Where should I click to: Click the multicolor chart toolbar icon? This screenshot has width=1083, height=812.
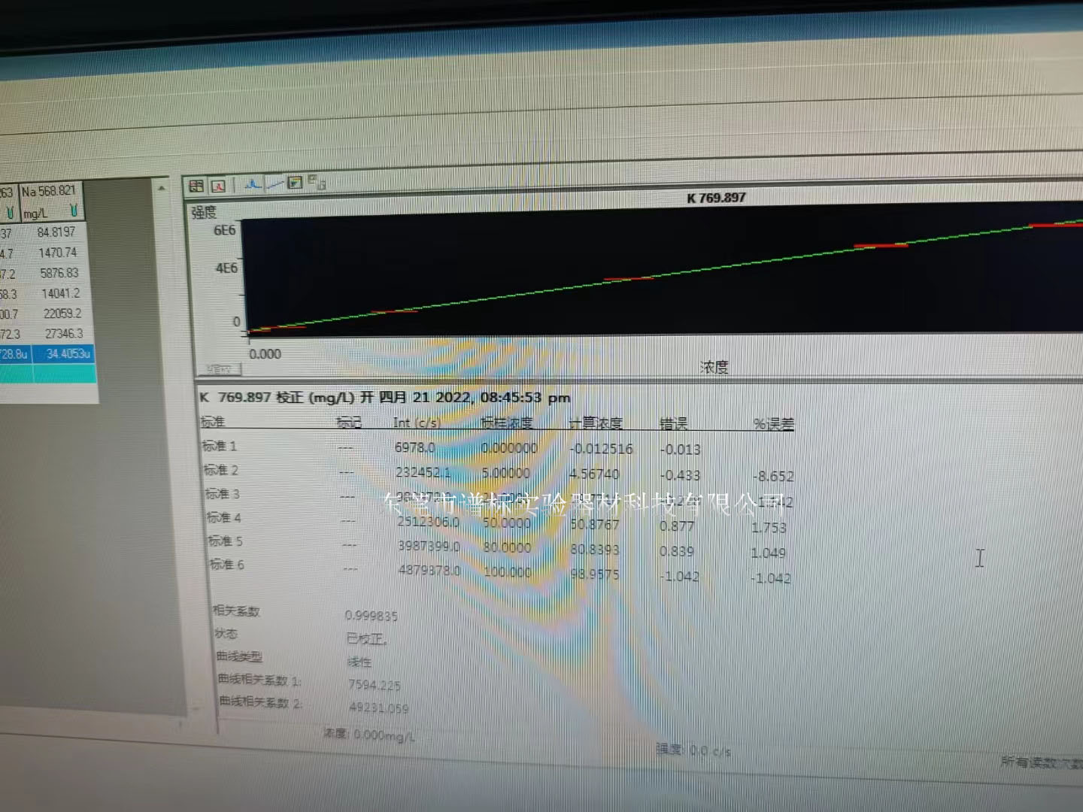coord(295,182)
